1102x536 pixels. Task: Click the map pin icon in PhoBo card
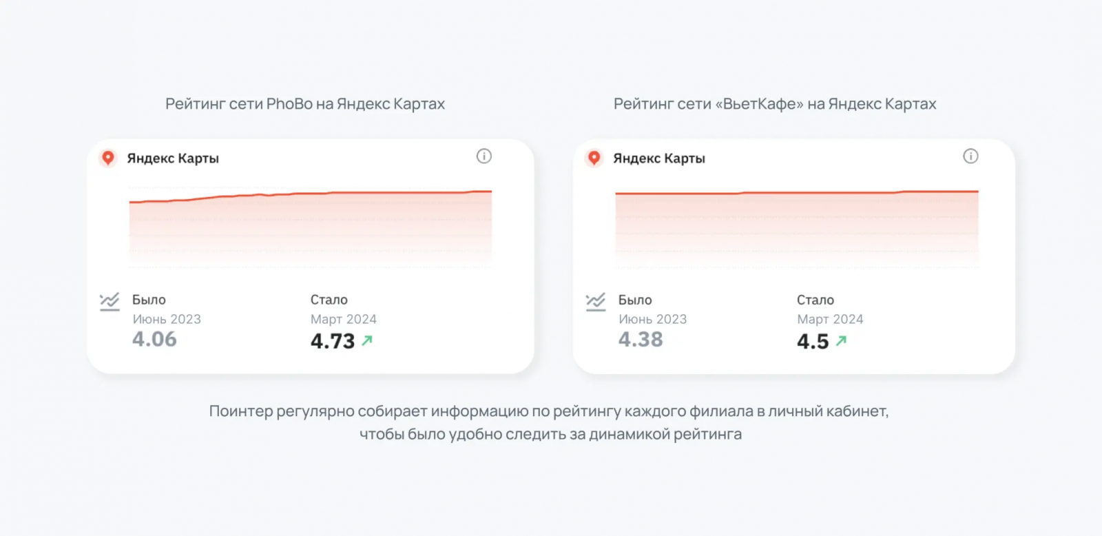pos(108,158)
